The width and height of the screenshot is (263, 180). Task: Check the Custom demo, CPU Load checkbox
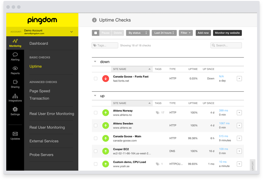[x=96, y=164]
